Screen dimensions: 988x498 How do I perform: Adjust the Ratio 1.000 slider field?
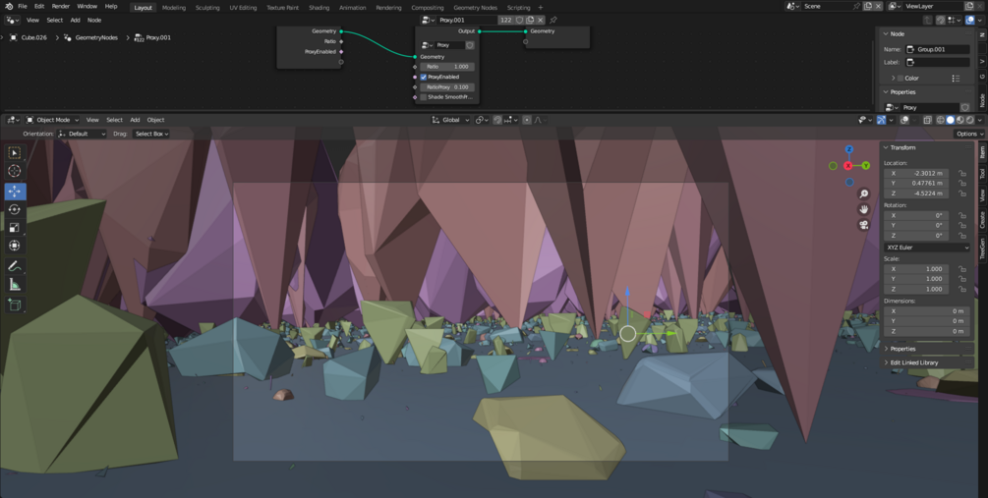(447, 67)
